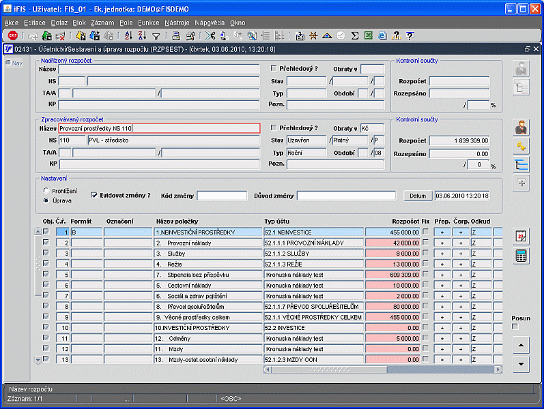
Task: Select the Prohlížení radio button
Action: click(46, 190)
